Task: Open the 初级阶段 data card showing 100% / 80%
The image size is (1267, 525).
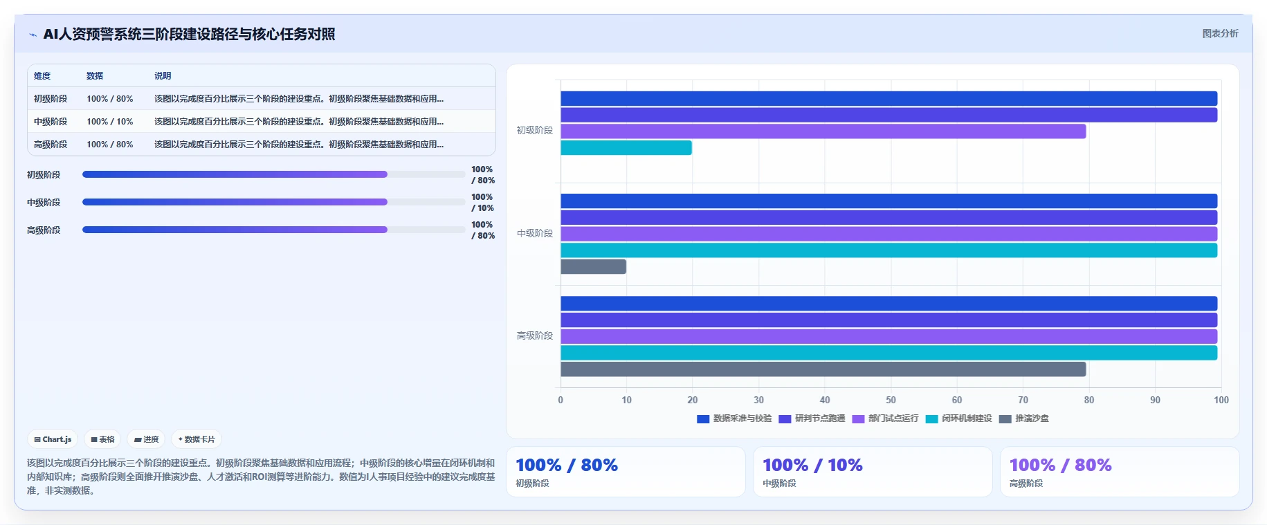Action: tap(626, 472)
